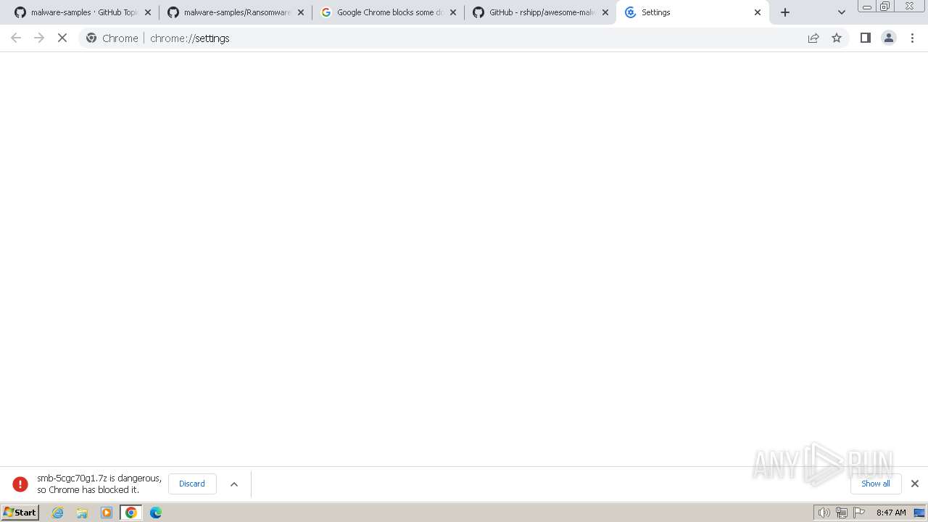
Task: Open the Google Chrome blocks some downloads tab
Action: pos(389,12)
